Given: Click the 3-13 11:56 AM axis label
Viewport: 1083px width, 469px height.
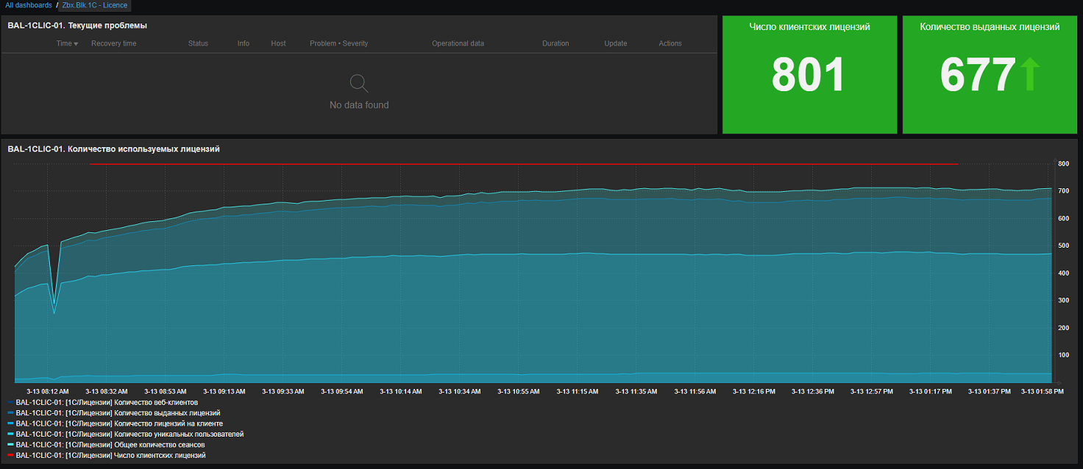Looking at the screenshot, I should (695, 392).
